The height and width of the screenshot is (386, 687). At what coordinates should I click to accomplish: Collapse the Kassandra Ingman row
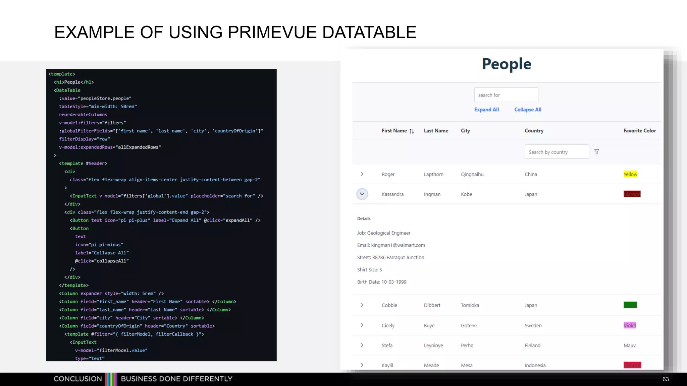pos(362,194)
